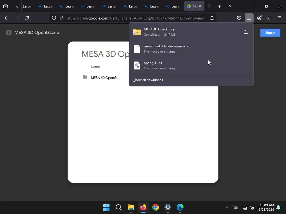Viewport: 286px width, 214px height.
Task: Toggle the downloads panel button
Action: [x=249, y=18]
